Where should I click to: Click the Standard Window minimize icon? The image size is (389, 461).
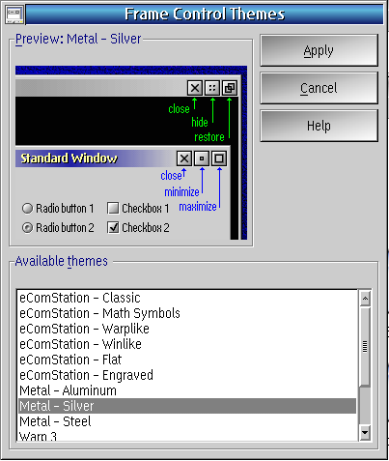pyautogui.click(x=202, y=158)
